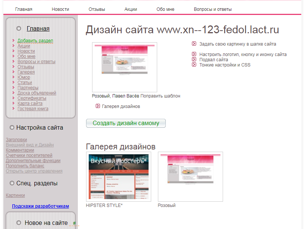This screenshot has width=305, height=229.
Task: Open the "Подскажи разработчикам" link
Action: click(40, 206)
